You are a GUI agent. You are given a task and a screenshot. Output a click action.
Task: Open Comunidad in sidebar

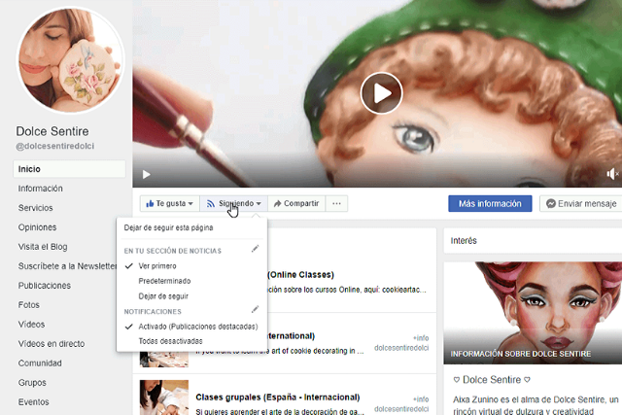click(40, 363)
